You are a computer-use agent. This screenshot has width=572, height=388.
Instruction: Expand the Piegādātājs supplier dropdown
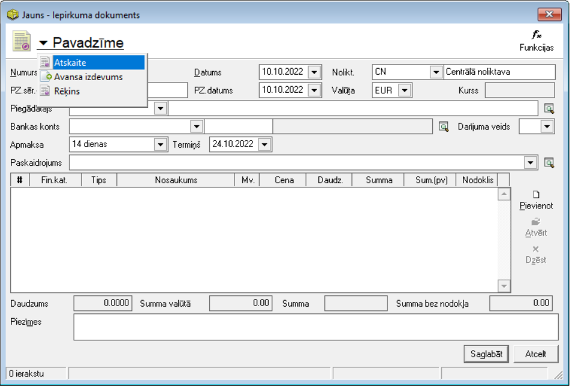tap(160, 108)
